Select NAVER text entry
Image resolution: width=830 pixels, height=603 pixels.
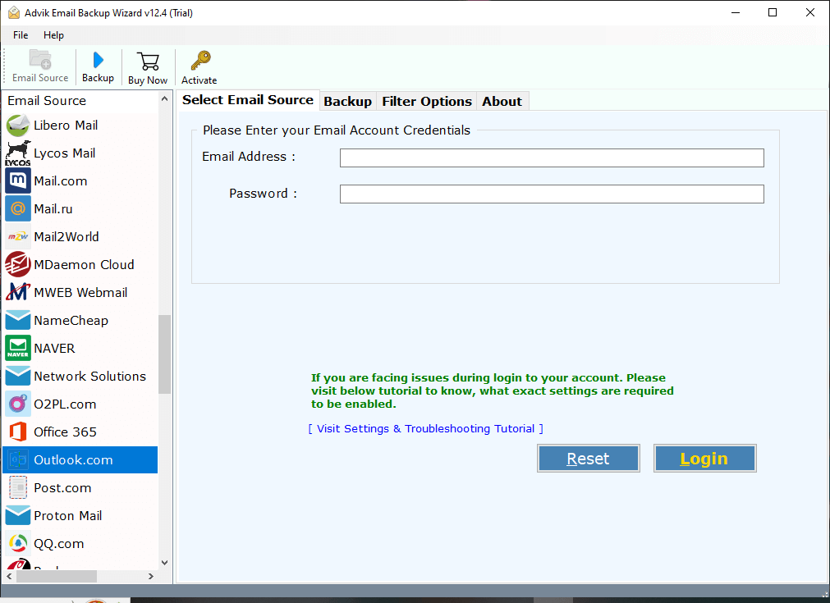[x=54, y=348]
